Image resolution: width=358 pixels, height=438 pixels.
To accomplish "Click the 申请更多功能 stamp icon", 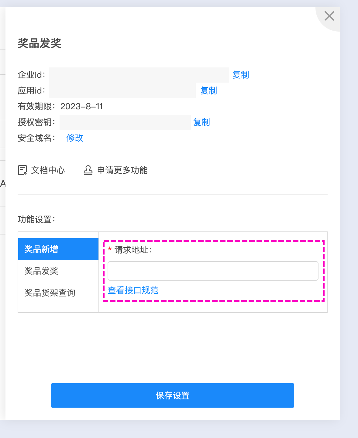I will [88, 170].
